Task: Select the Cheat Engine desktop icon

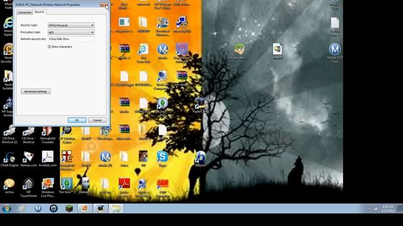Action: (x=9, y=159)
